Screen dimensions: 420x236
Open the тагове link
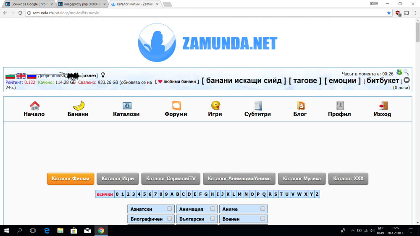pos(305,80)
